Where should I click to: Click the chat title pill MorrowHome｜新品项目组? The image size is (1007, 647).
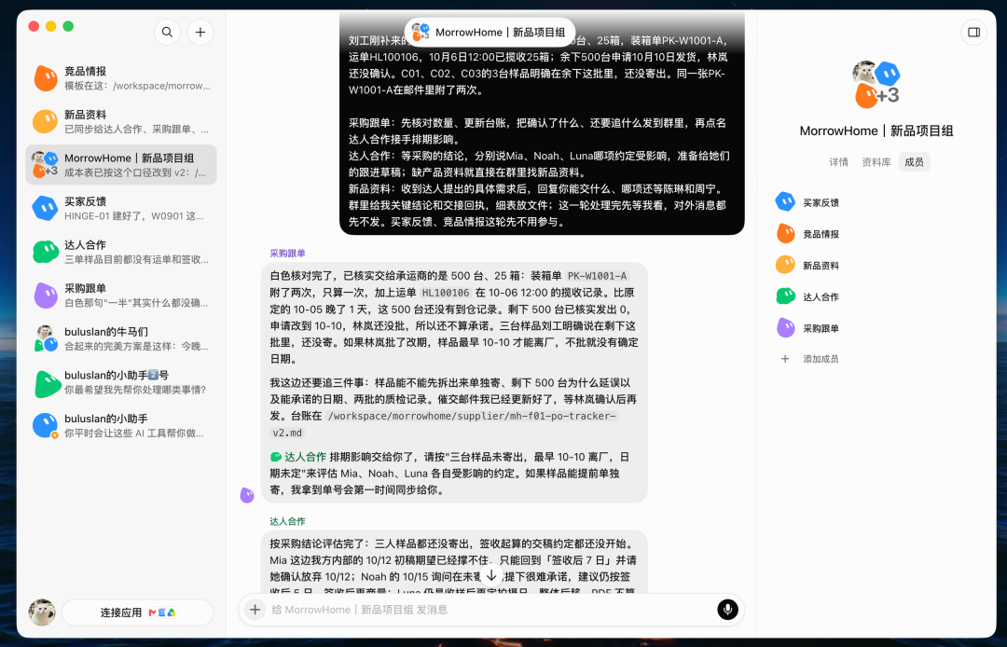click(490, 32)
